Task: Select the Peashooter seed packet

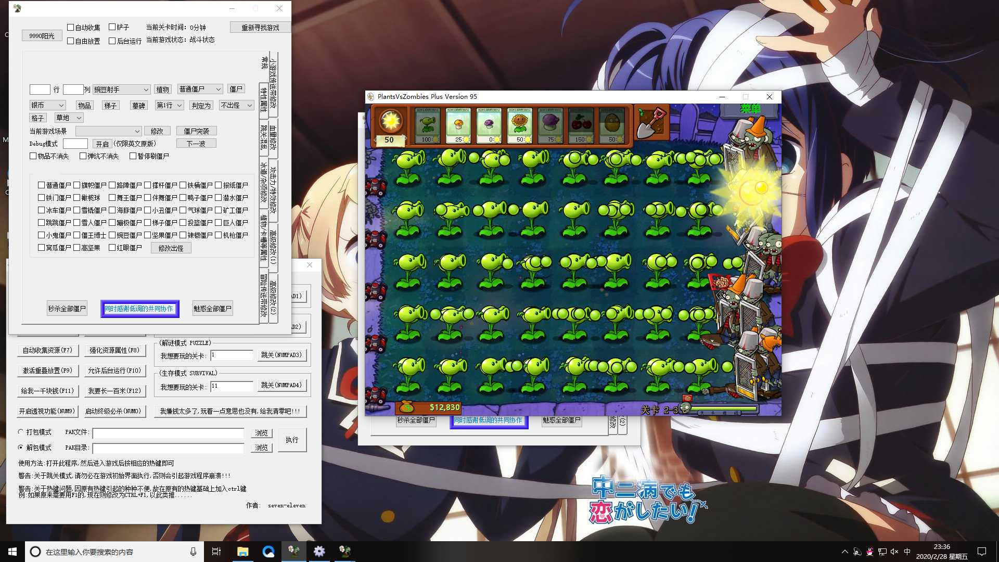Action: [427, 125]
